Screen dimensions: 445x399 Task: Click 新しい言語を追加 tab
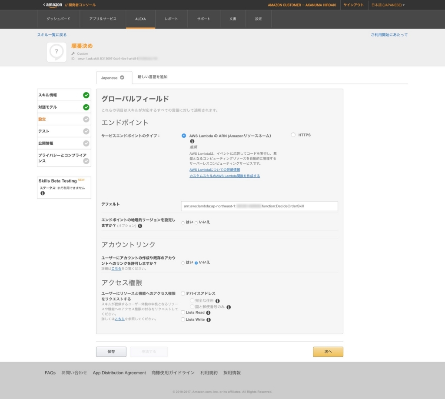(x=153, y=77)
